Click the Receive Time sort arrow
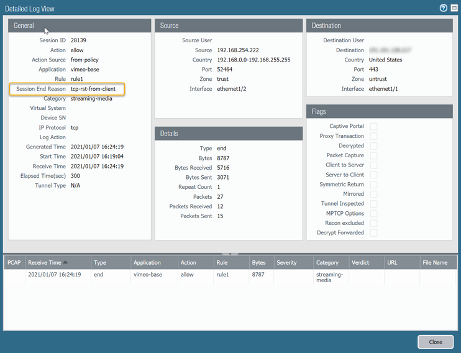This screenshot has width=461, height=353. pos(65,262)
